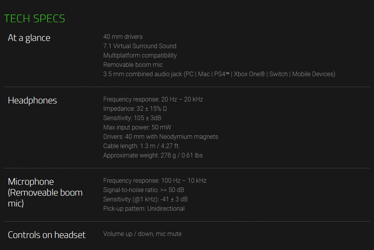The height and width of the screenshot is (250, 374).
Task: Click headphone Frequency response 20 Hz – 20 kHz
Action: (153, 99)
